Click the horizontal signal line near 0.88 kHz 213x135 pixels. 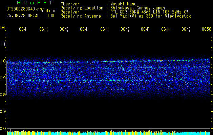click(x=108, y=80)
